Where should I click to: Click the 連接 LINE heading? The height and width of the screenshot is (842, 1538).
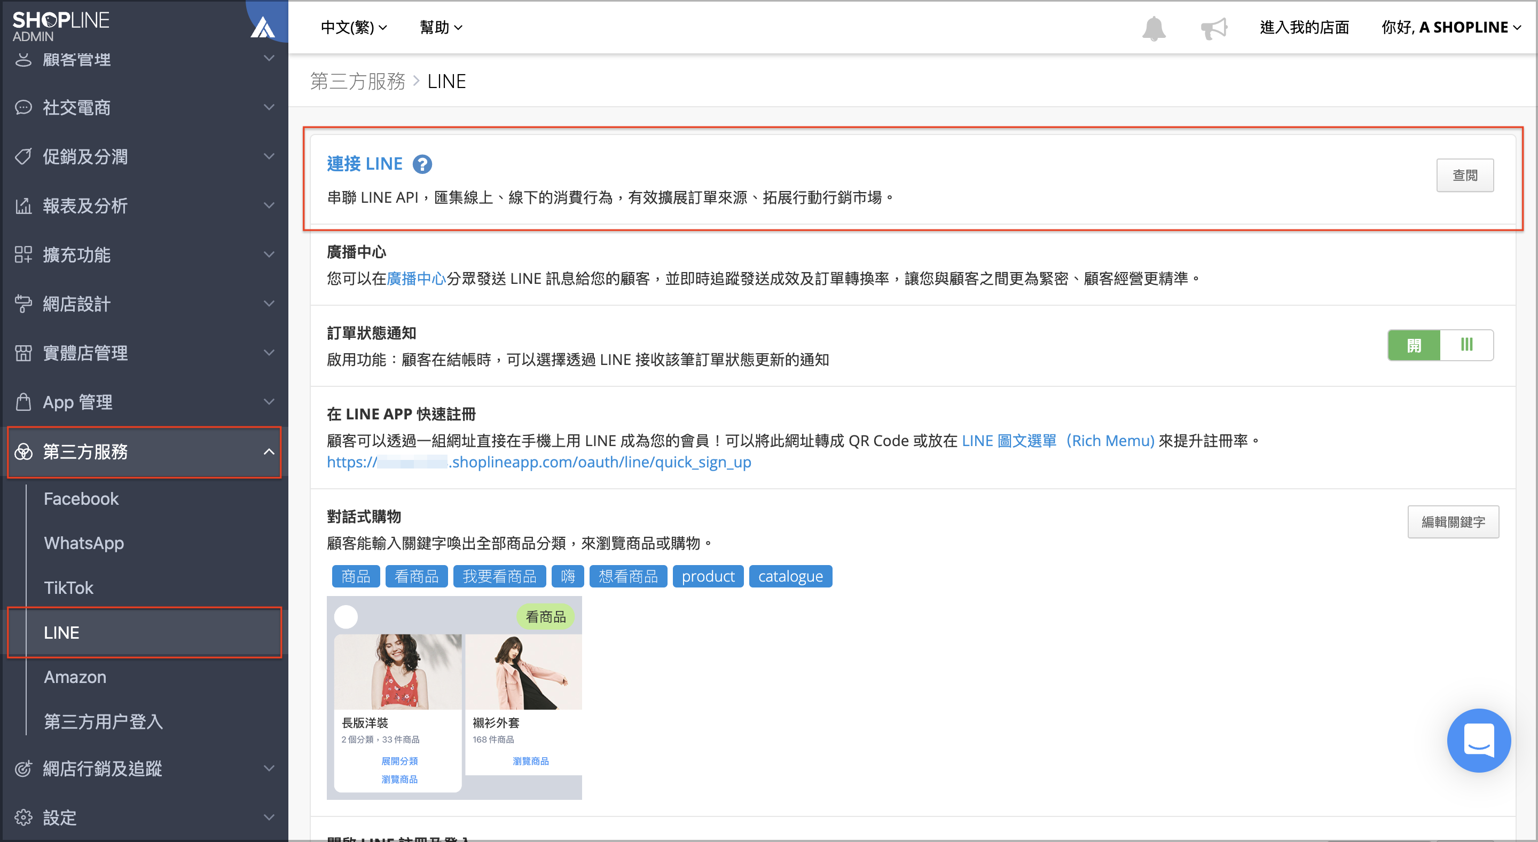364,163
